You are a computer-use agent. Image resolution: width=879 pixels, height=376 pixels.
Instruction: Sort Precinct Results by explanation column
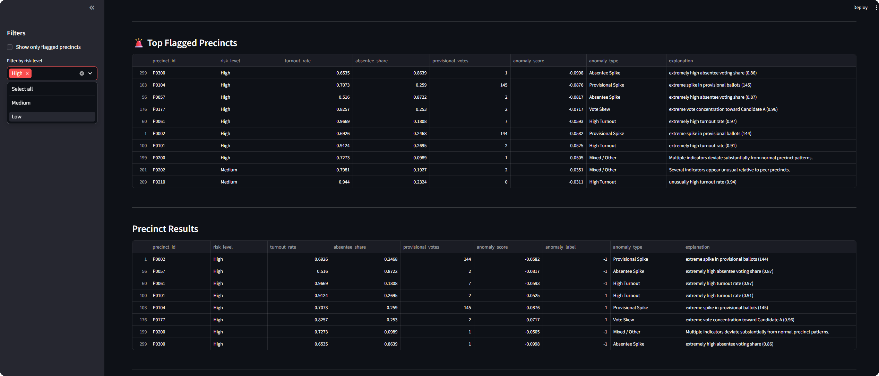point(697,247)
